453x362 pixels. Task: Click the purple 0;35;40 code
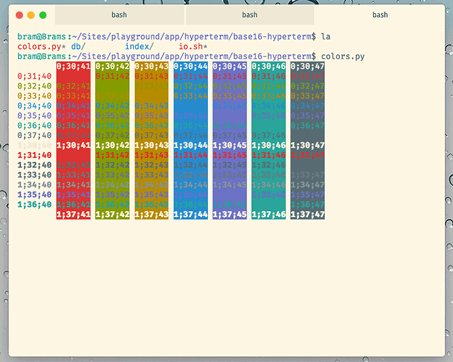pos(34,115)
